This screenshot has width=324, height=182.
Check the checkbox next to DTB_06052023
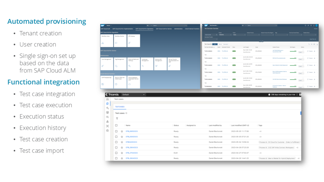tap(116, 131)
